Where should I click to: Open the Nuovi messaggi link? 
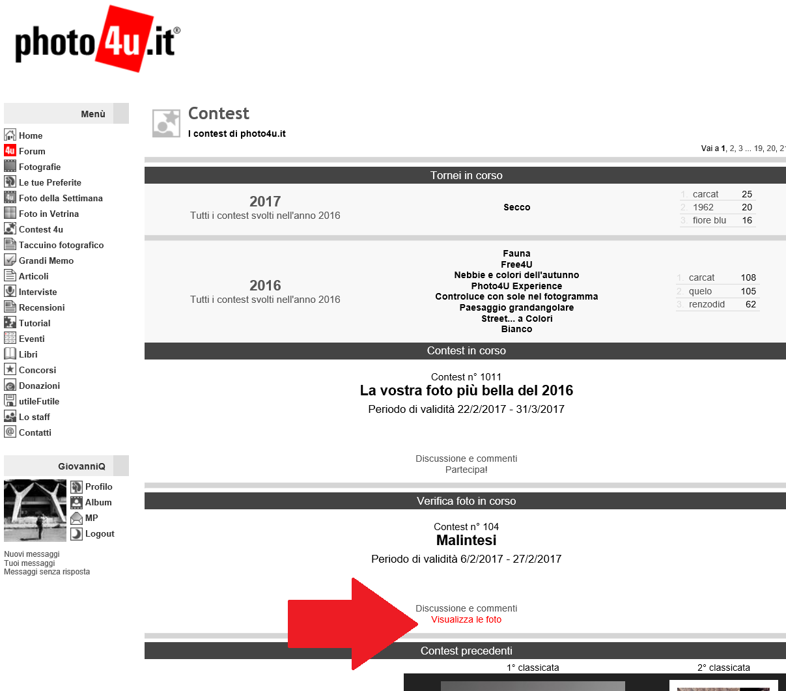click(x=32, y=554)
